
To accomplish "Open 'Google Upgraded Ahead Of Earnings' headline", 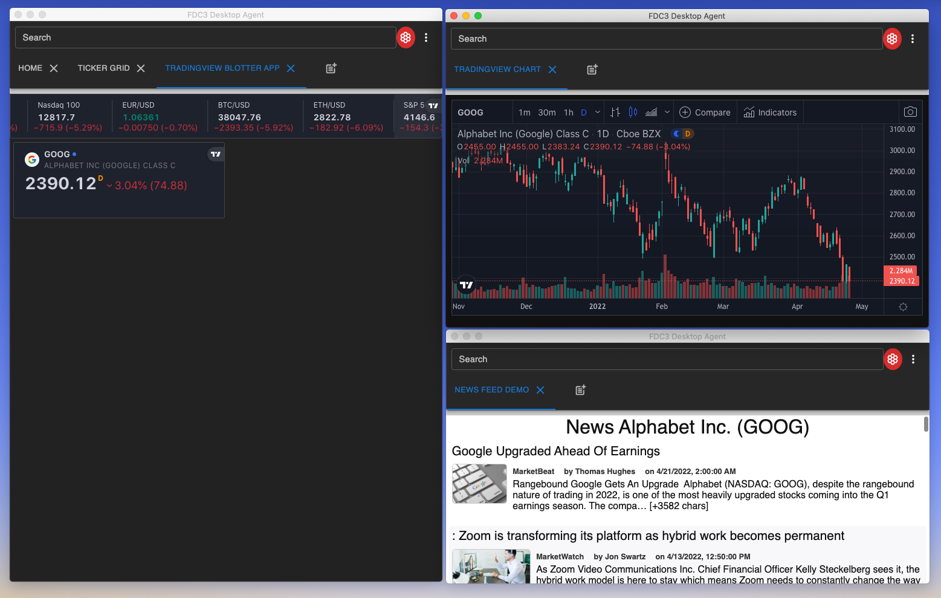I will coord(555,451).
